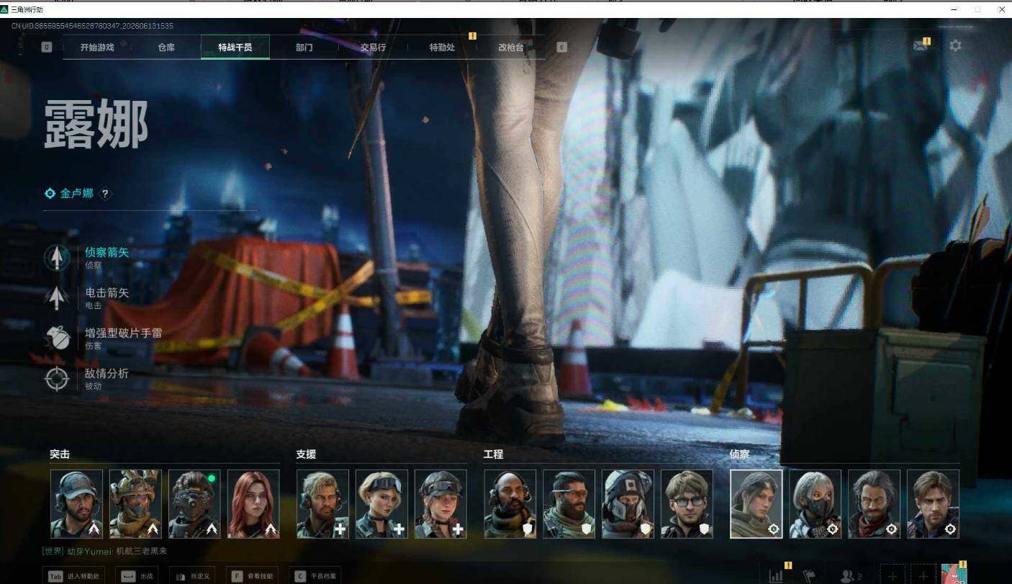This screenshot has height=584, width=1012.
Task: Open the mail envelope icon
Action: [920, 45]
